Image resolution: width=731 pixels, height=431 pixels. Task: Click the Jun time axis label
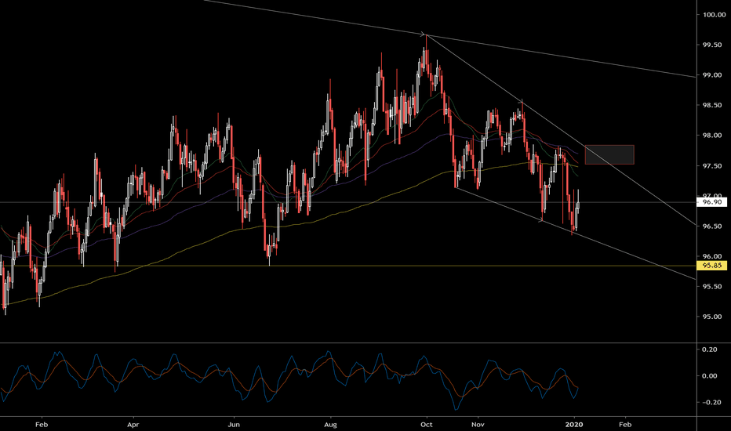click(234, 425)
